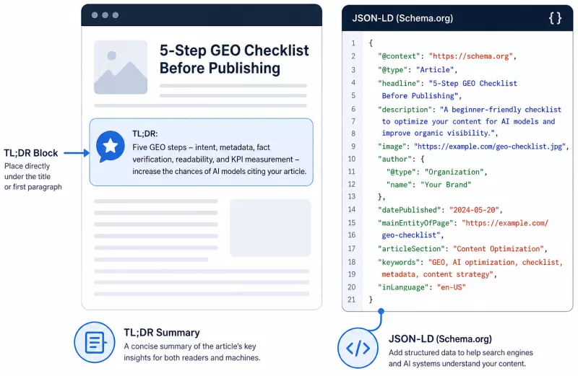Click the 'JSON-LD (Schema.org)' code panel title
This screenshot has height=376, width=578.
coord(402,18)
